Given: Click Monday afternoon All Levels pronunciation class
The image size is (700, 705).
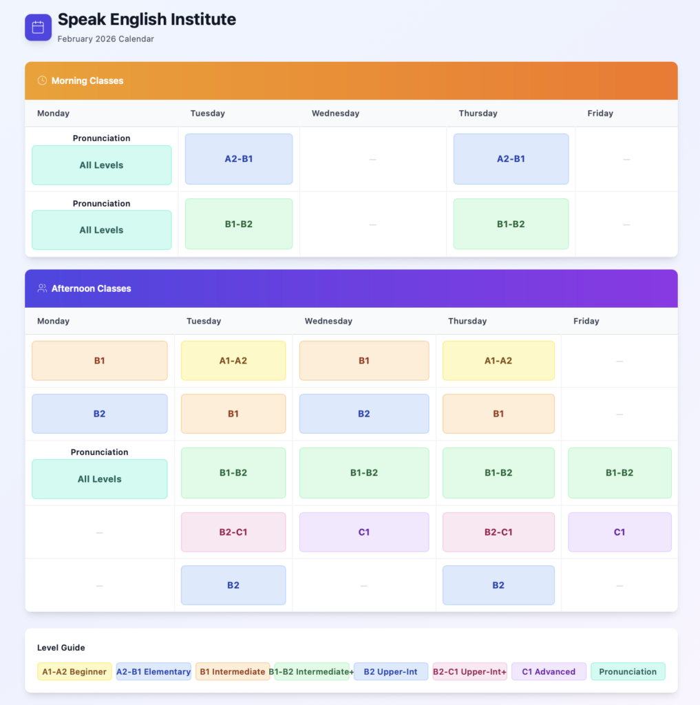Looking at the screenshot, I should pyautogui.click(x=100, y=478).
